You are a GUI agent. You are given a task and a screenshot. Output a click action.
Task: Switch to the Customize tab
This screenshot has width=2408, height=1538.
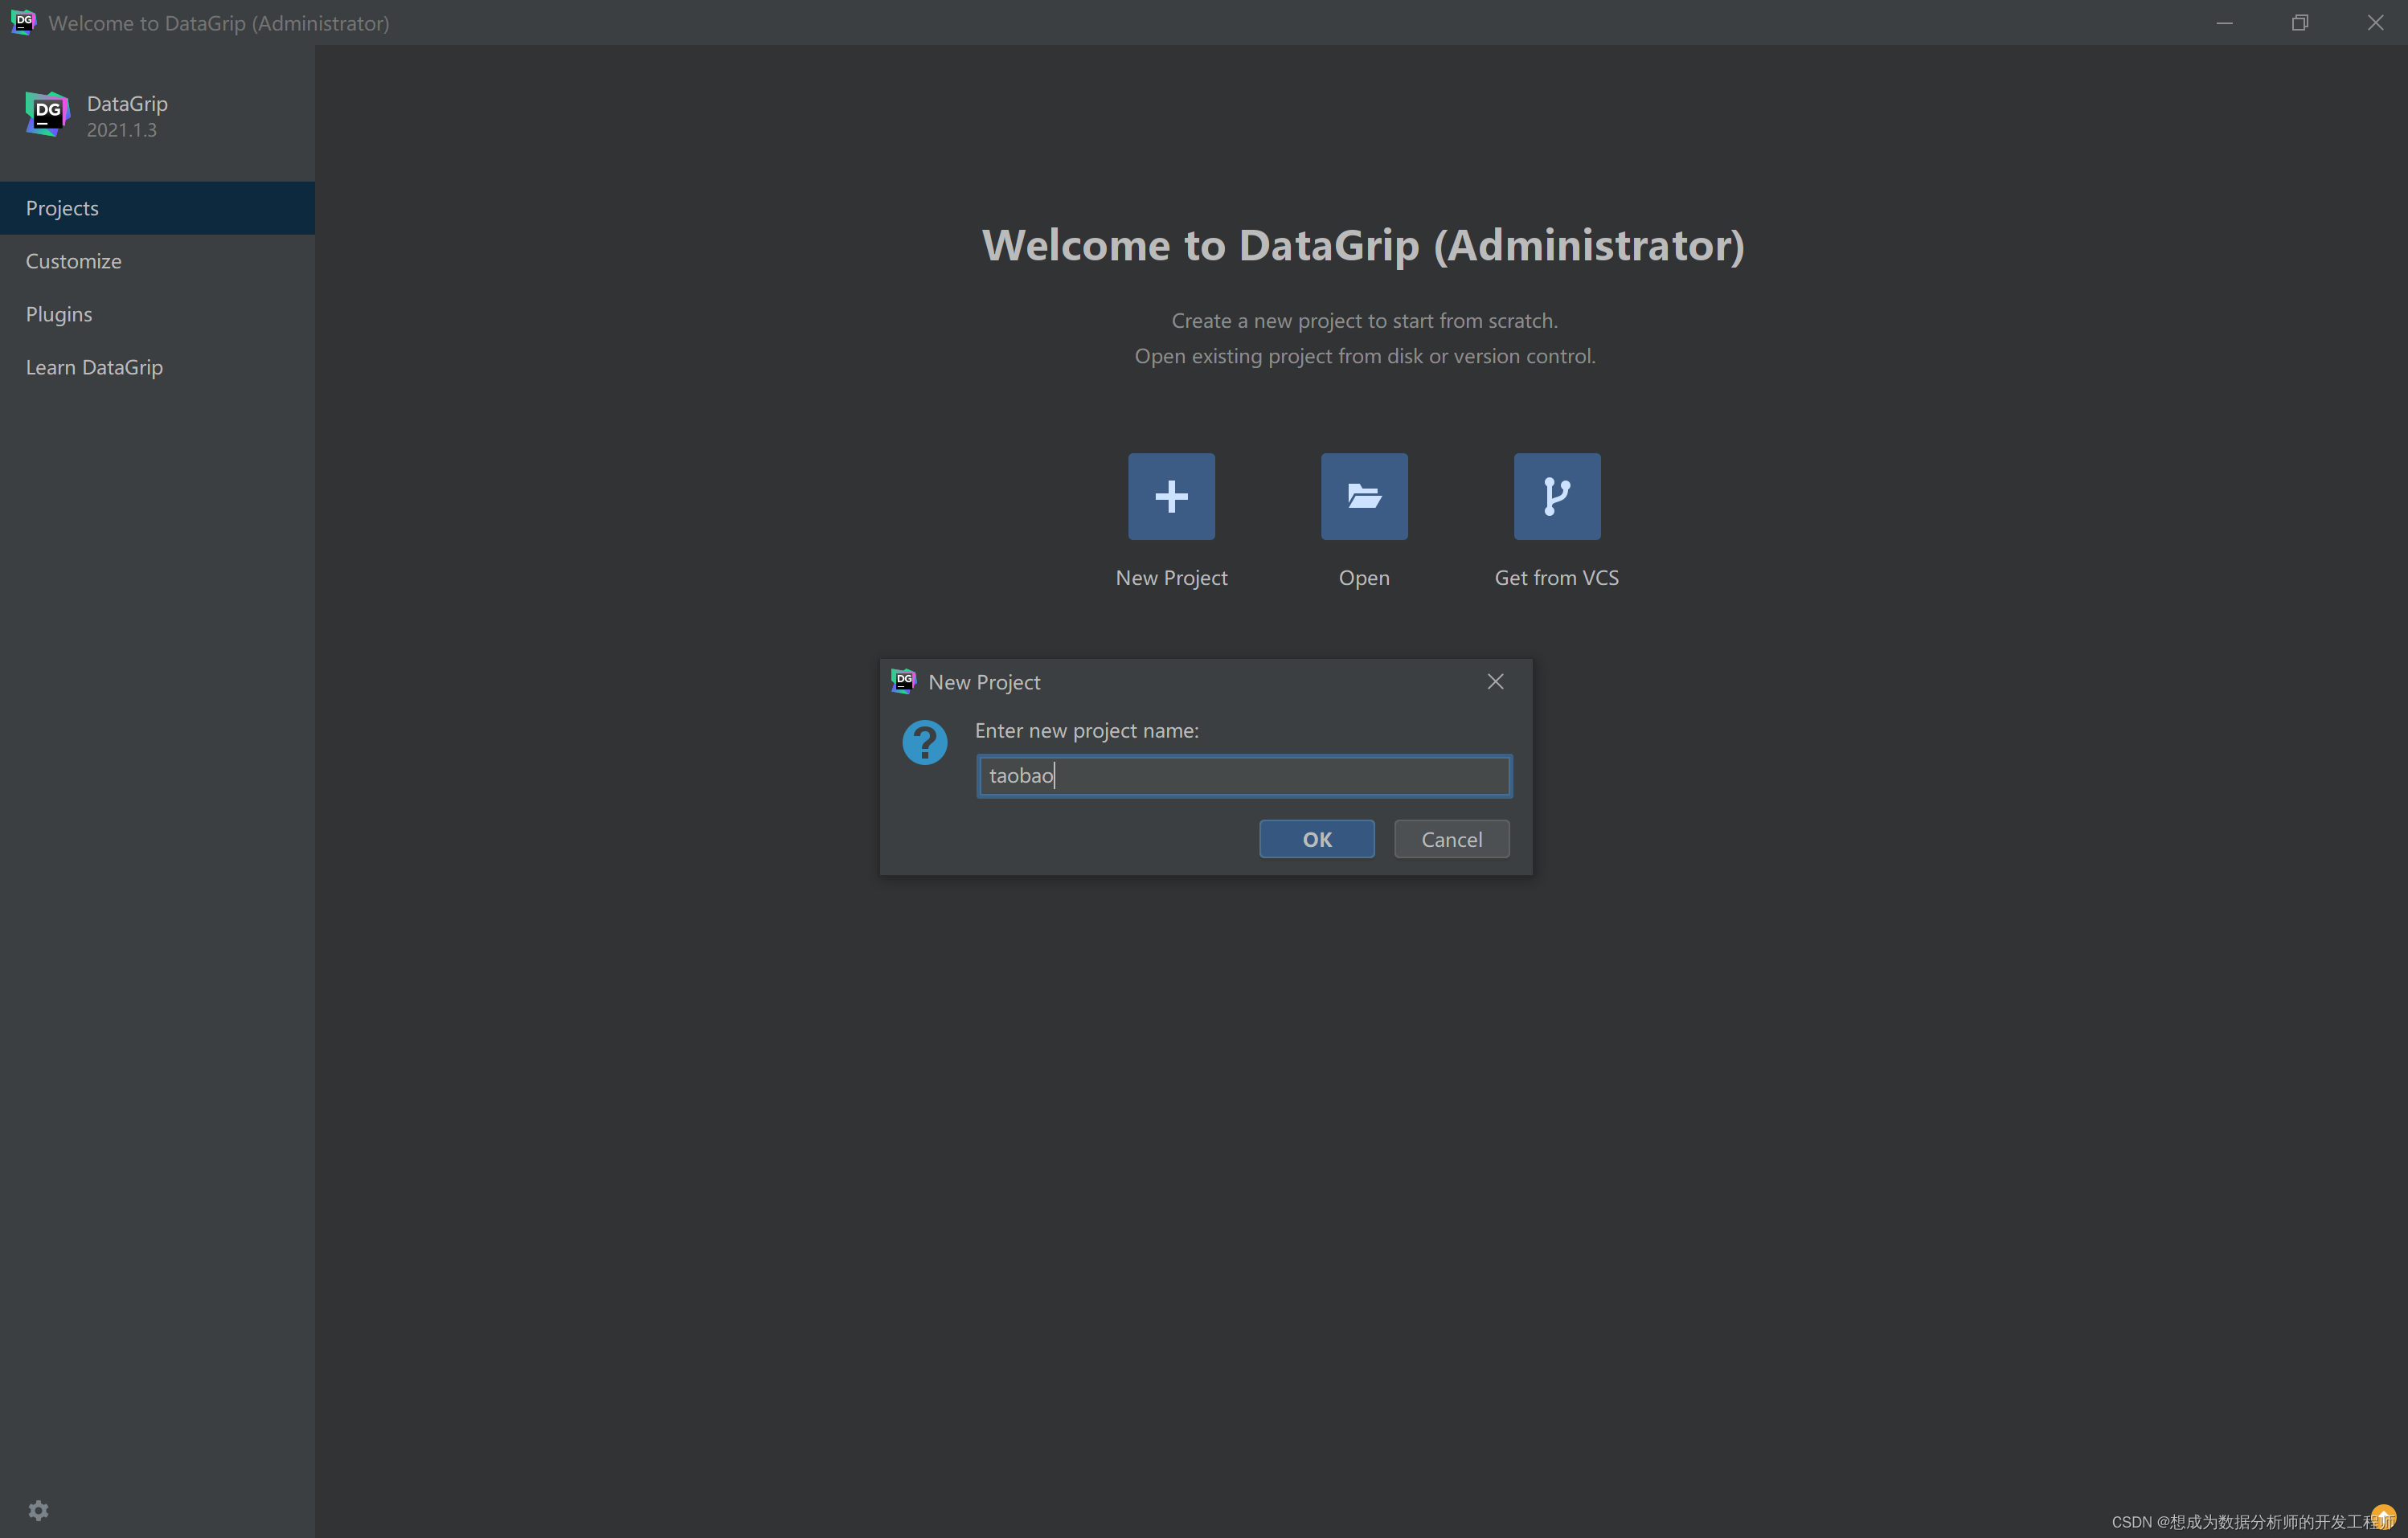point(73,261)
